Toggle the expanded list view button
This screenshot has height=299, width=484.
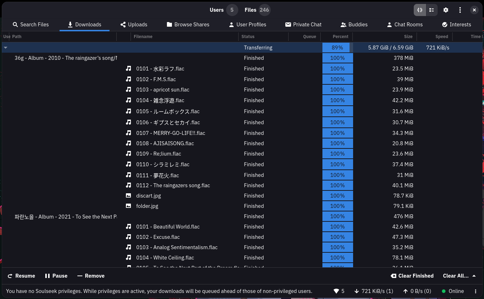(x=432, y=10)
